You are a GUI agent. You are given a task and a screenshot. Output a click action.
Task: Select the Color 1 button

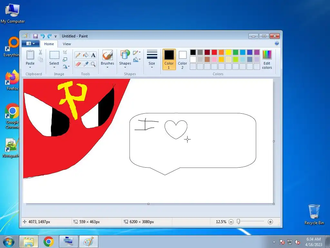[169, 59]
